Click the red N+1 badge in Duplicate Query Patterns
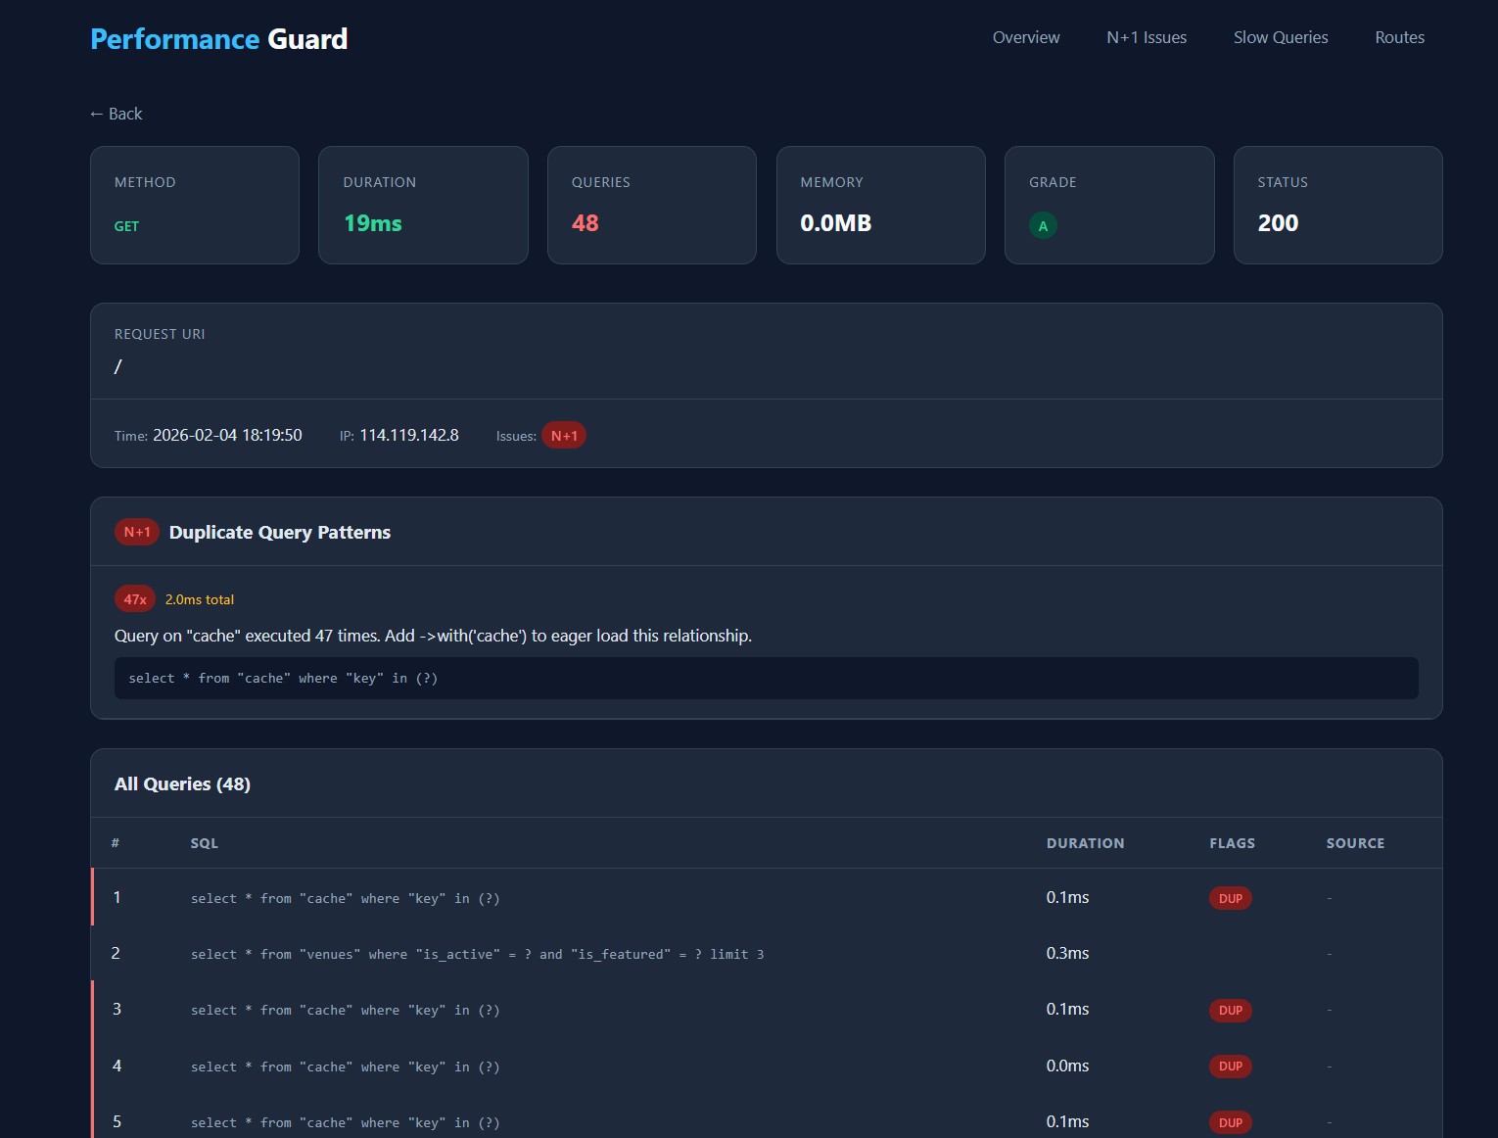1498x1138 pixels. point(136,532)
